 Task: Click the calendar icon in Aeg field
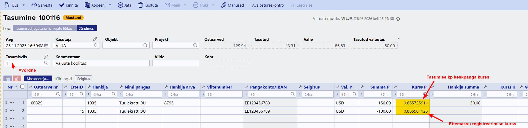click(x=46, y=46)
